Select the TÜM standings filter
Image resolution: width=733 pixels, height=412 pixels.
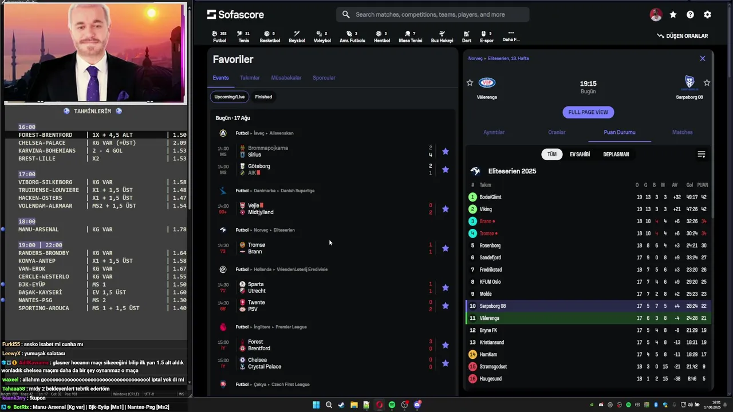point(551,154)
